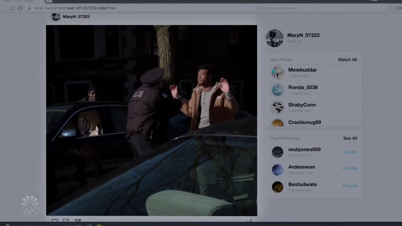The image size is (402, 226).
Task: Select the Mewbuddar post entry
Action: click(314, 73)
